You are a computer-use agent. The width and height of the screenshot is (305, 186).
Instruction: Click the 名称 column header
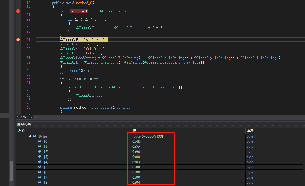(74, 131)
